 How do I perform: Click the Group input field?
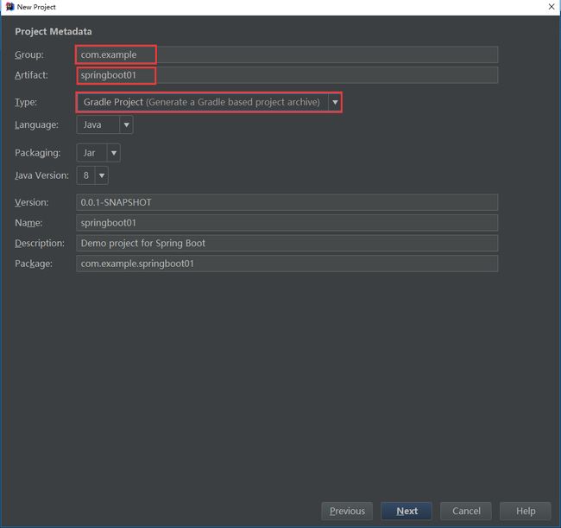(287, 54)
